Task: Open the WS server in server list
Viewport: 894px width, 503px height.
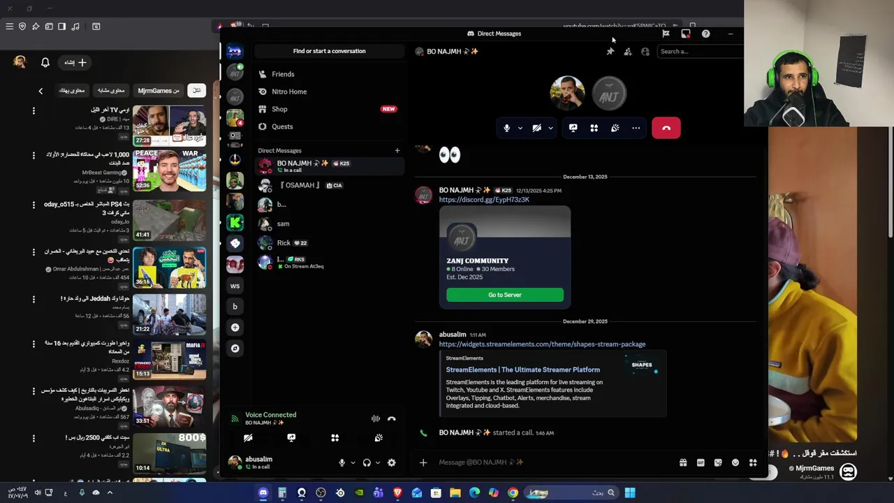Action: 235,286
